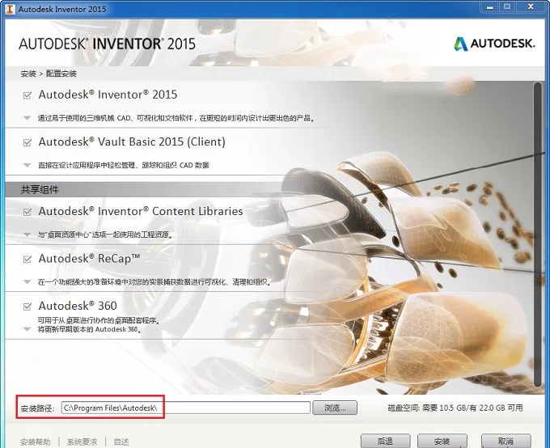Open the 系统要求 link
550x448 pixels.
click(x=82, y=442)
